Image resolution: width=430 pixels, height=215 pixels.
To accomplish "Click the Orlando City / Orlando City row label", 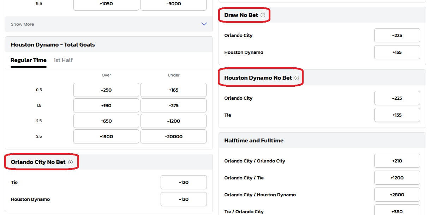I will pyautogui.click(x=255, y=161).
